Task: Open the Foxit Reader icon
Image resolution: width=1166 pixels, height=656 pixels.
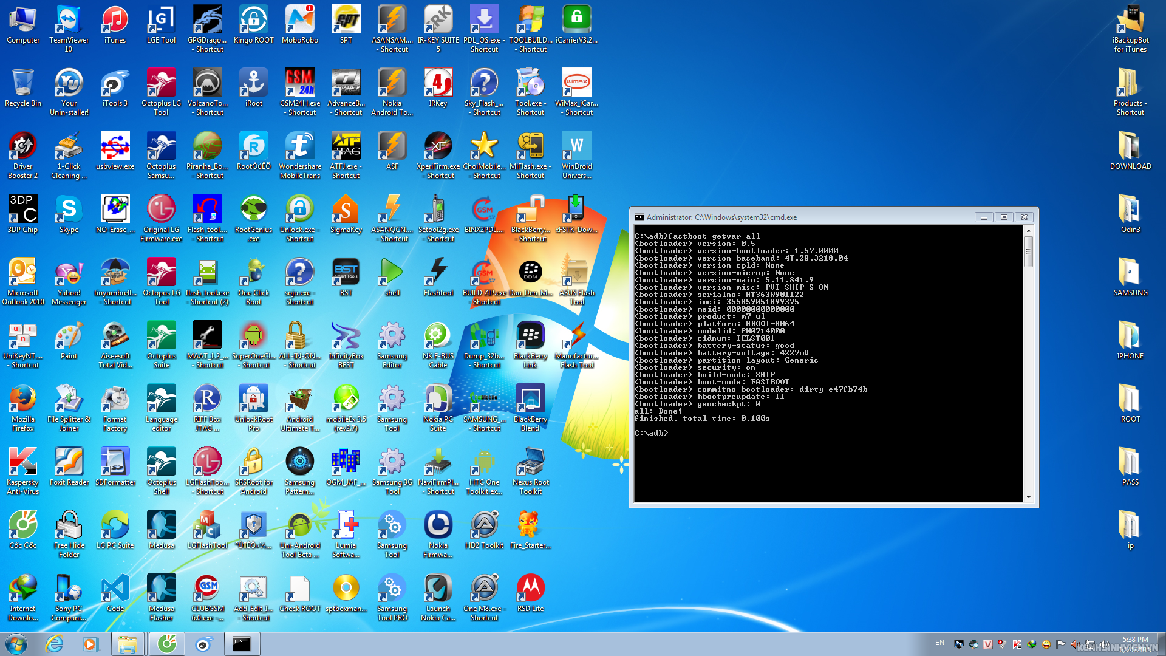Action: click(69, 466)
